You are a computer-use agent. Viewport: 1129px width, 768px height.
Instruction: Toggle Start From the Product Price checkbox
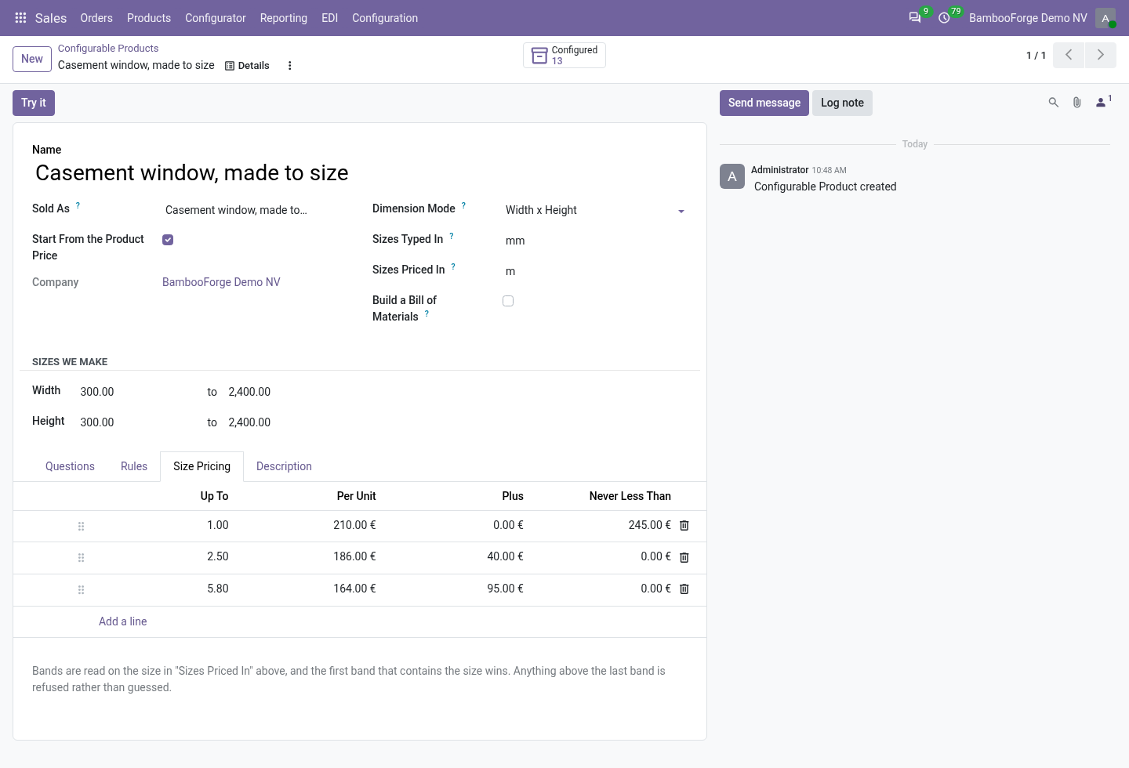168,240
